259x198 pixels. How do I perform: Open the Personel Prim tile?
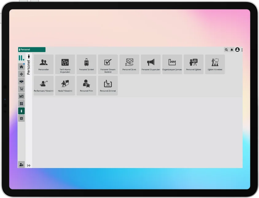86,86
